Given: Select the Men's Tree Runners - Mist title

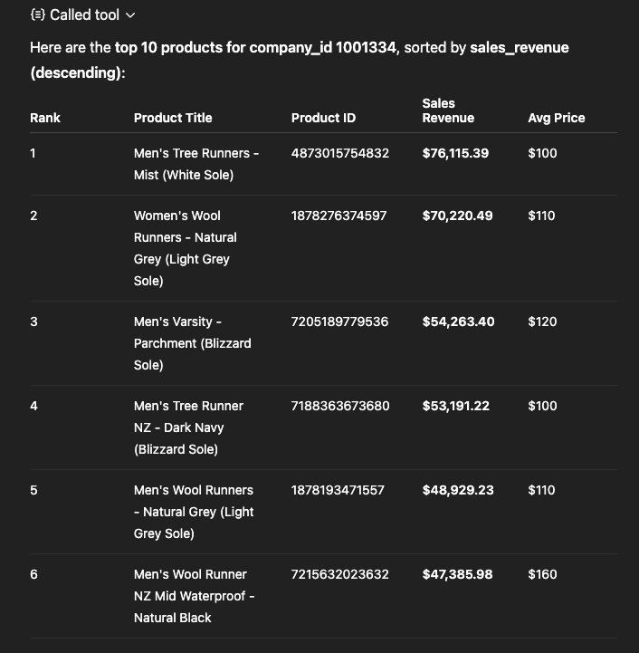Looking at the screenshot, I should (196, 164).
